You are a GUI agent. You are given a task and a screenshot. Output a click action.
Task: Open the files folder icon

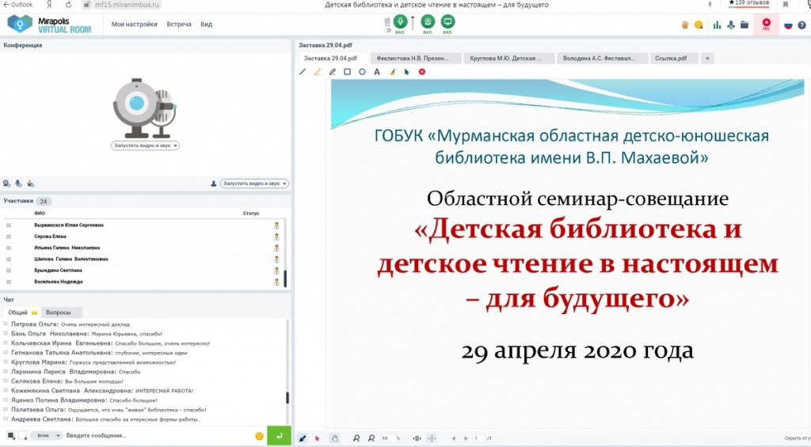point(744,25)
